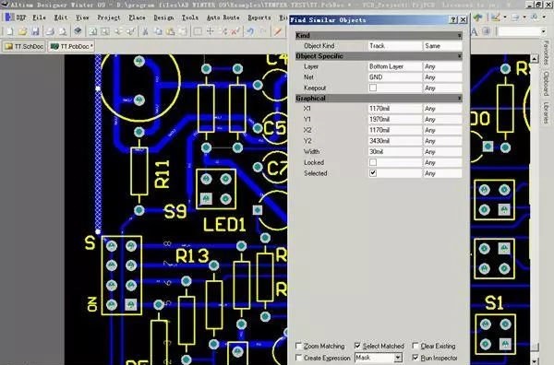This screenshot has width=554, height=365.
Task: Click the Width value 30mil
Action: pyautogui.click(x=395, y=152)
